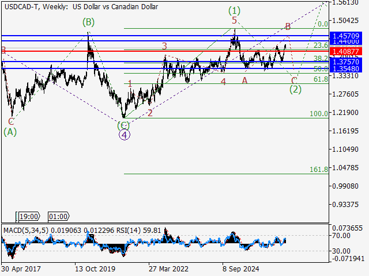Select the 1.45709 blue price label
The height and width of the screenshot is (276, 369).
[x=346, y=36]
